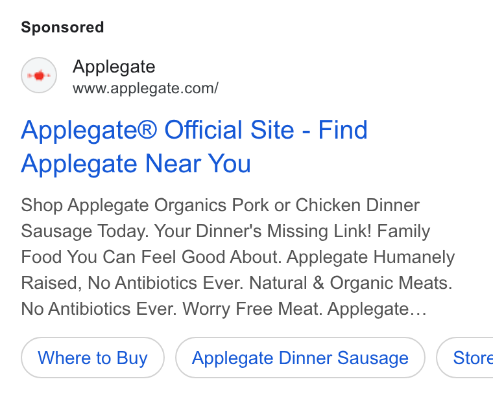Viewport: 493px width, 399px height.
Task: Click 'Applegate Humanely' in the description
Action: 370,257
